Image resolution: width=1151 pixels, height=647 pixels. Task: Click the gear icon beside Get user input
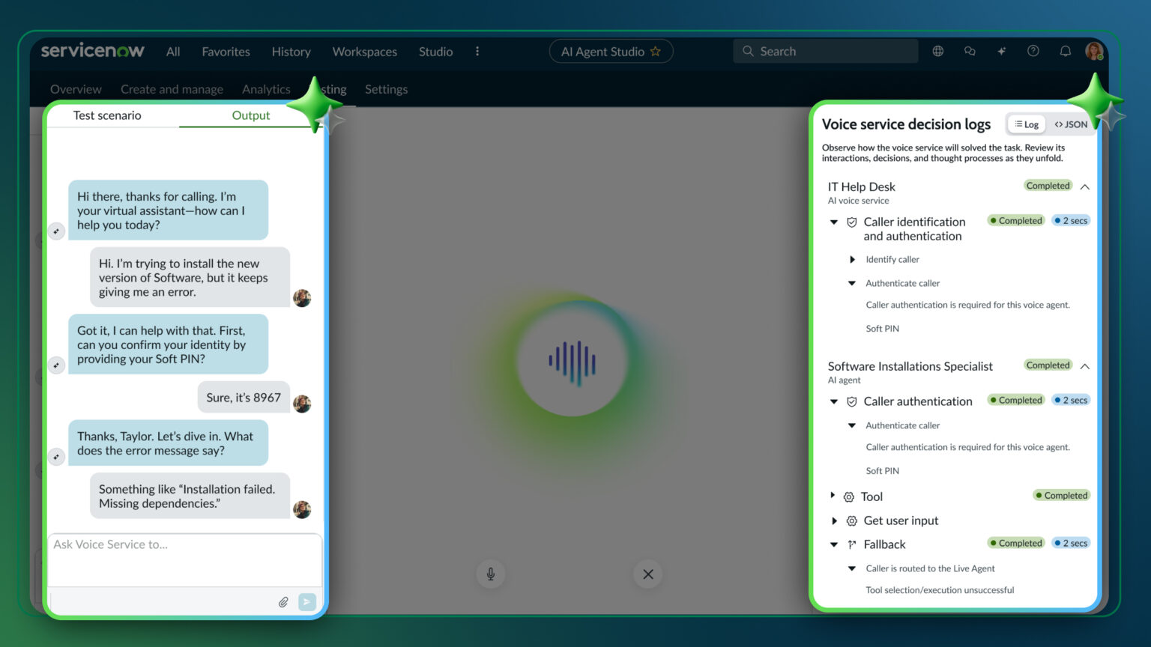[x=851, y=520]
